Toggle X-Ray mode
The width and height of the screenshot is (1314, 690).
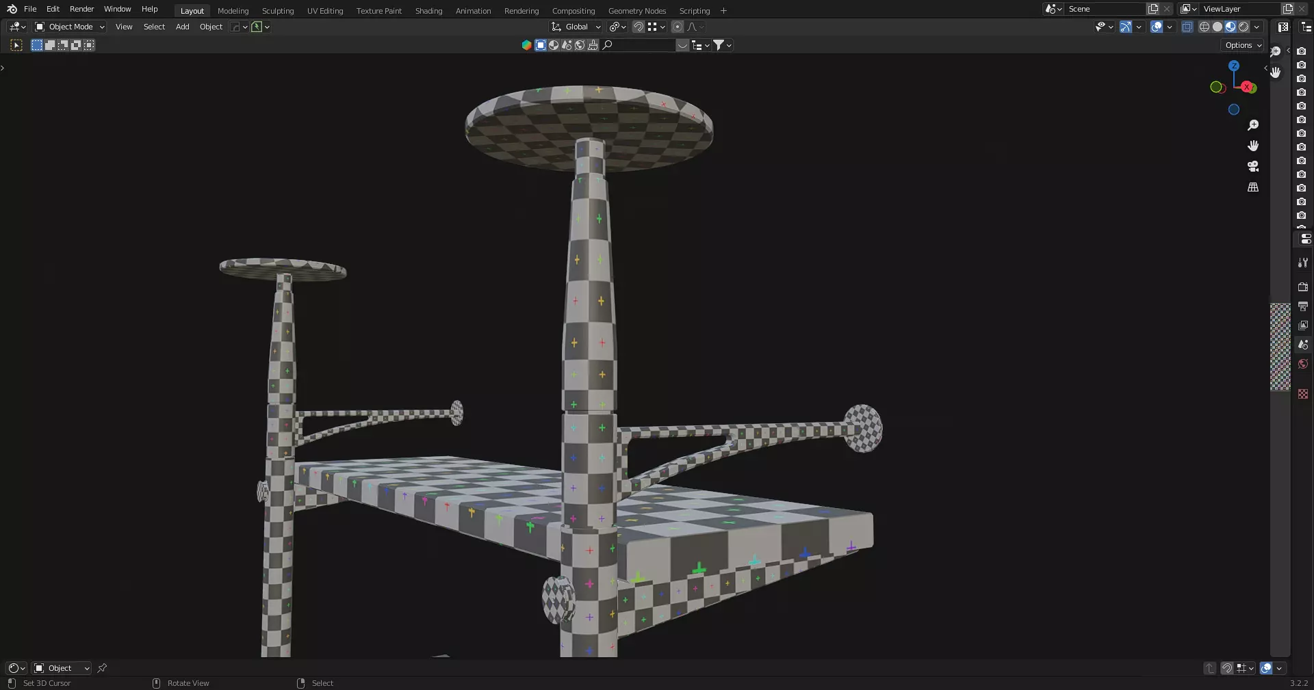pyautogui.click(x=1187, y=27)
